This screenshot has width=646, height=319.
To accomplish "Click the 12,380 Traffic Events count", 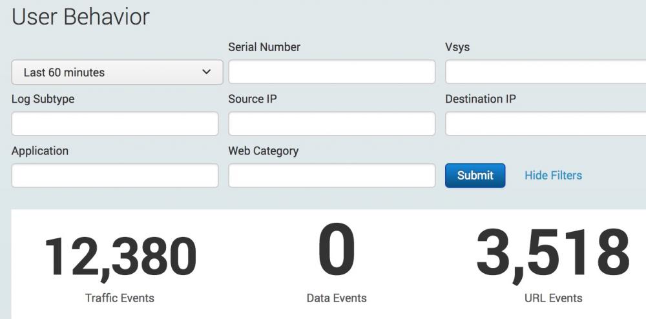I will (120, 256).
